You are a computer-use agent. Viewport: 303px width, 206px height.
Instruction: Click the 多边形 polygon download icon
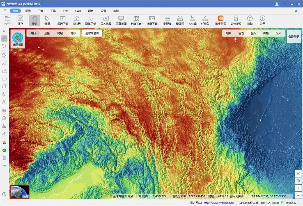(x=77, y=21)
